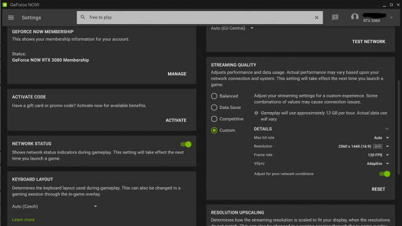Click the Streaming Quality heading
Viewport: 402px width, 226px height.
(x=233, y=65)
